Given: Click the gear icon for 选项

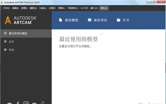Looking at the screenshot, I should click(5, 41).
